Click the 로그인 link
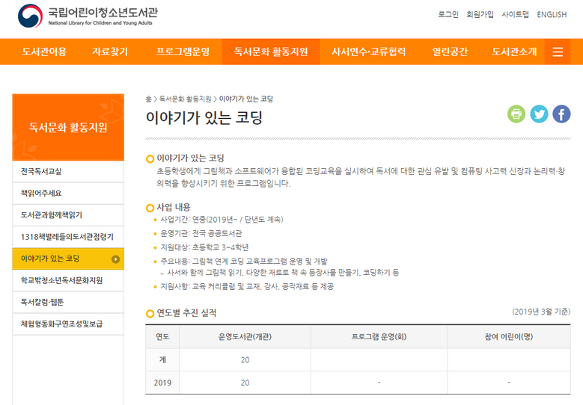 click(448, 14)
